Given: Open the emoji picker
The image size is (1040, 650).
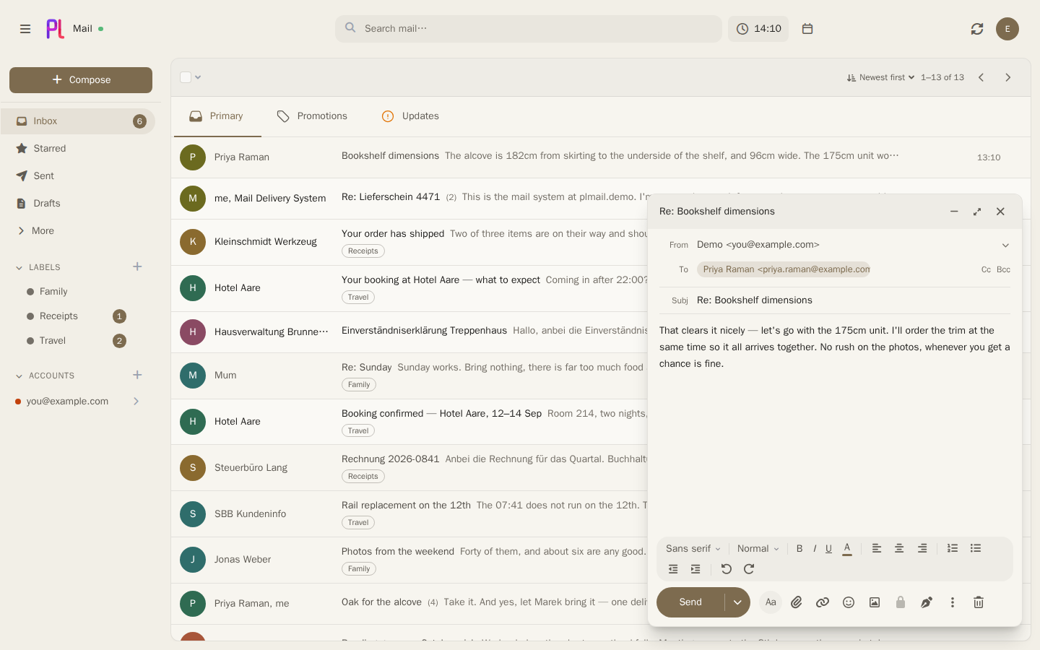Looking at the screenshot, I should pos(849,602).
